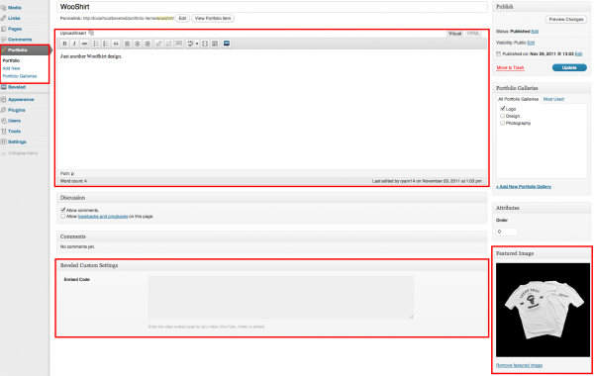Disable the Allow comments checkbox

click(x=63, y=210)
